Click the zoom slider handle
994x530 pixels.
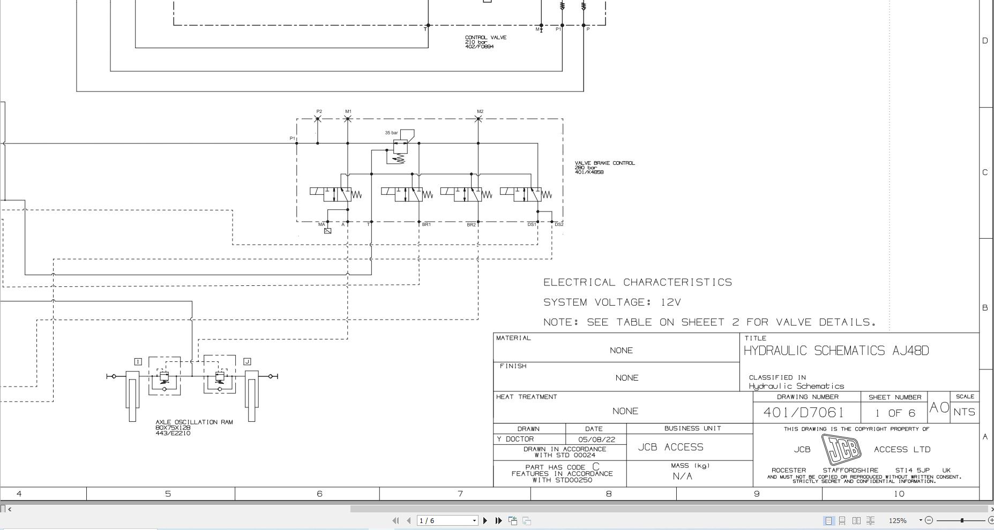tap(962, 520)
